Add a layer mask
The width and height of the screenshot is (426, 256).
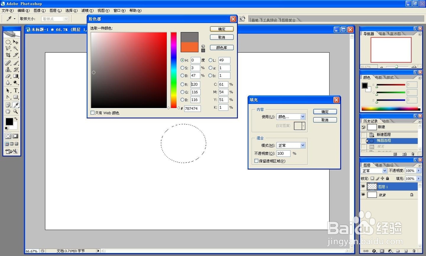382,251
